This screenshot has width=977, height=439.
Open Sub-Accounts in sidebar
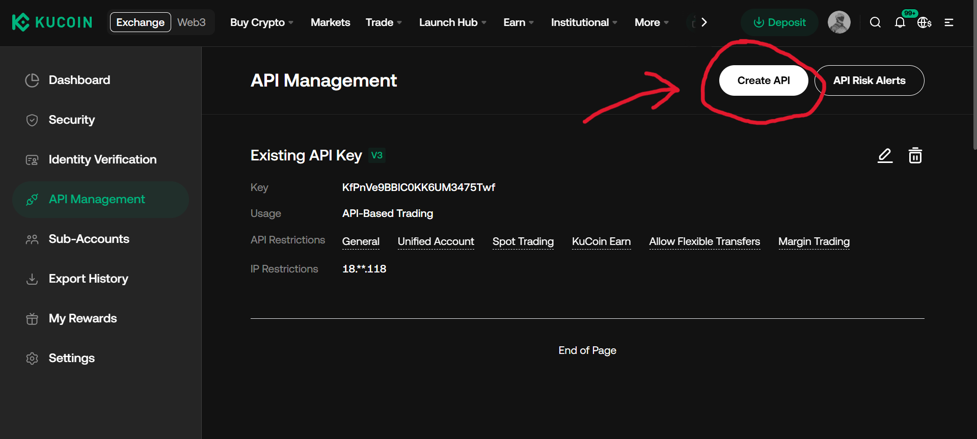pyautogui.click(x=101, y=239)
